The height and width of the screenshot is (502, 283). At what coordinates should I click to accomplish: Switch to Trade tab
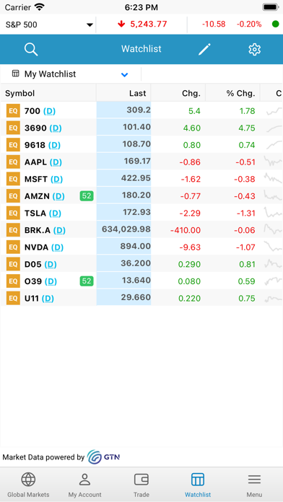(141, 485)
